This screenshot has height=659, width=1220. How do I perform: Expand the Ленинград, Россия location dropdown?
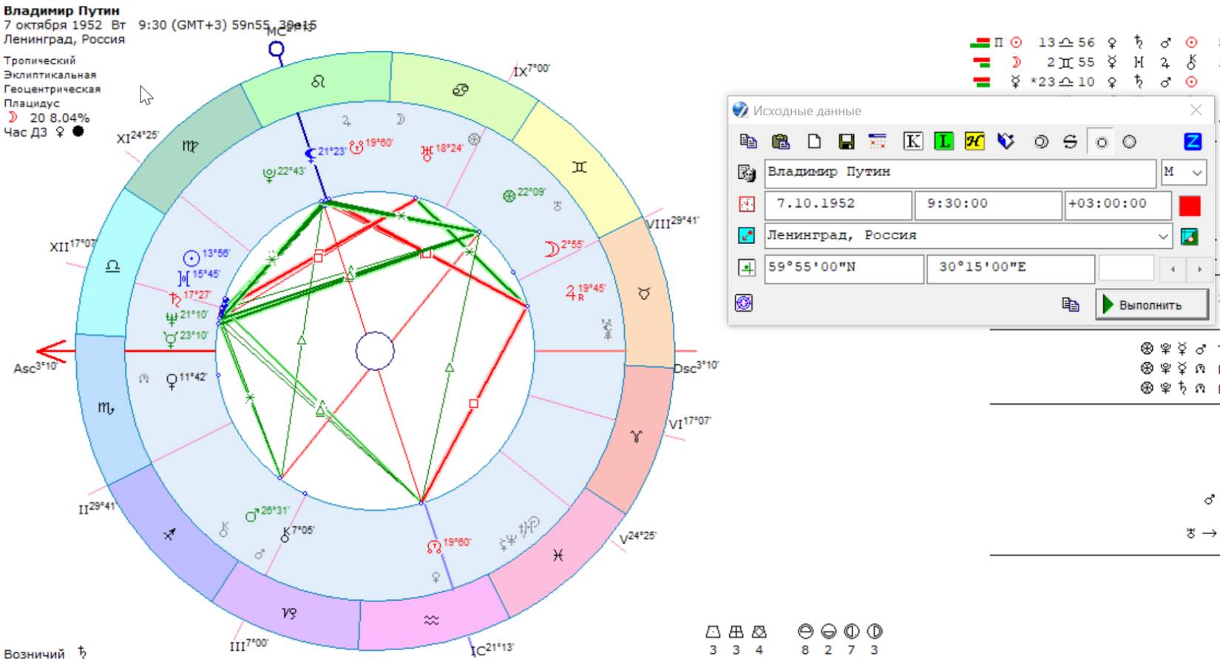coord(1163,236)
